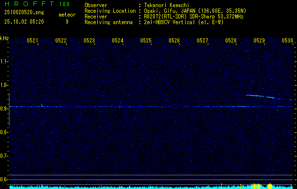Click the Receiver field label

(96, 17)
